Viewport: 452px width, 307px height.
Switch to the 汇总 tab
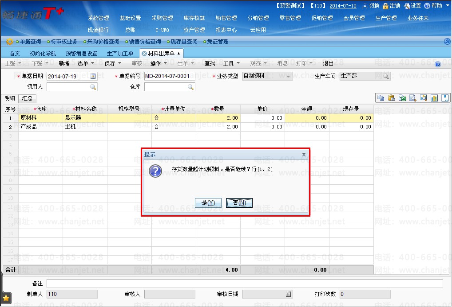(28, 98)
